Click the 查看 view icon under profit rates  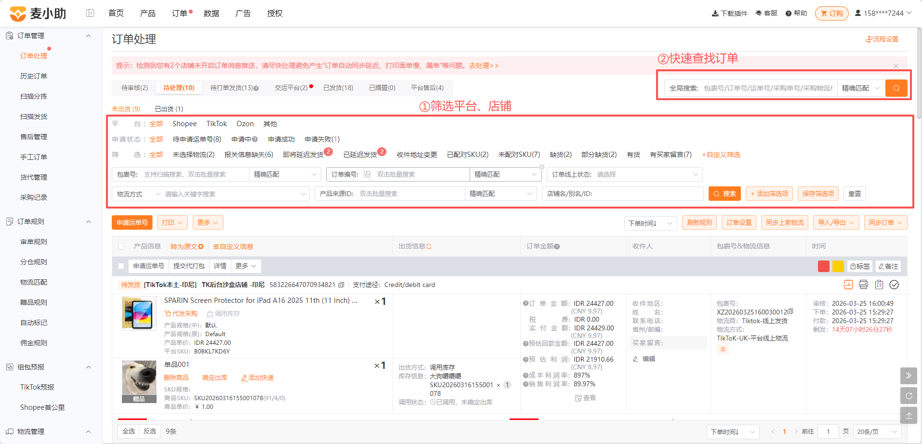pyautogui.click(x=585, y=398)
